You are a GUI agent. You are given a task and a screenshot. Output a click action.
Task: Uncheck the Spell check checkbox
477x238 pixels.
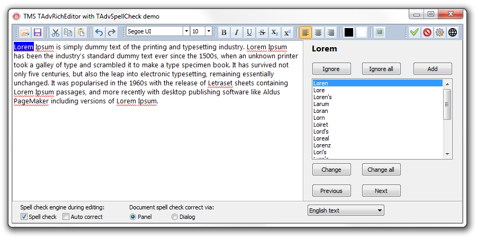[24, 217]
